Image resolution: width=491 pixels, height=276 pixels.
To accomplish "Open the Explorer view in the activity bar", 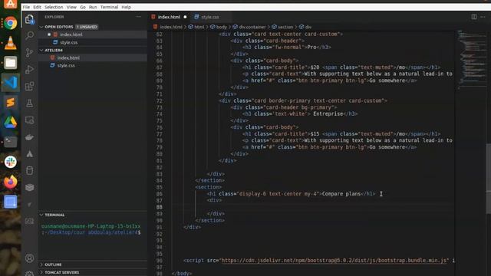I will pos(29,19).
